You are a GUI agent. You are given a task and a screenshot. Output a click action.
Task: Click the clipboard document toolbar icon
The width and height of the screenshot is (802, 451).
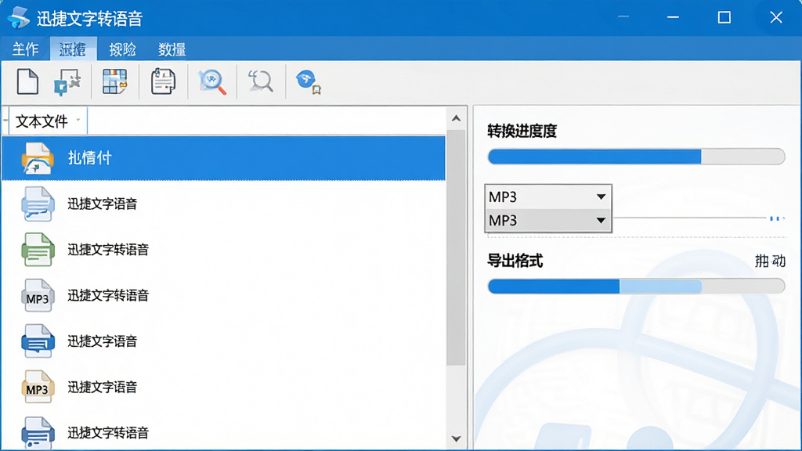[163, 81]
